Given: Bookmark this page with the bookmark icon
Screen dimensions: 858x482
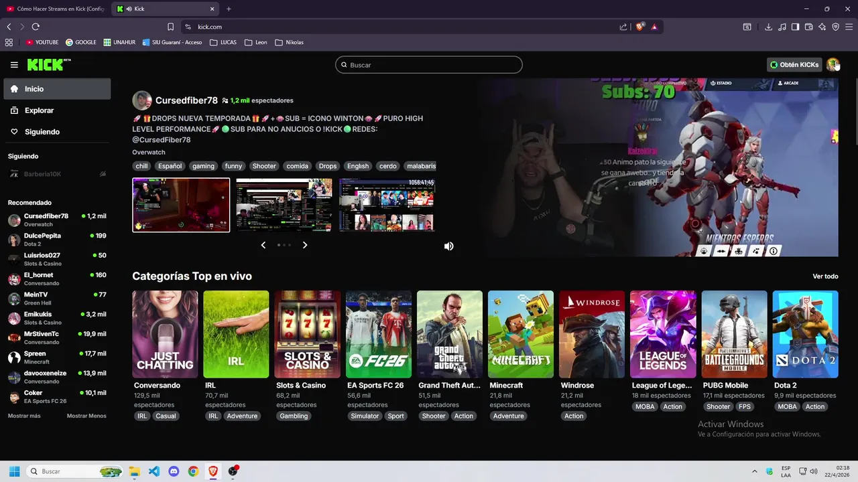Looking at the screenshot, I should [170, 27].
